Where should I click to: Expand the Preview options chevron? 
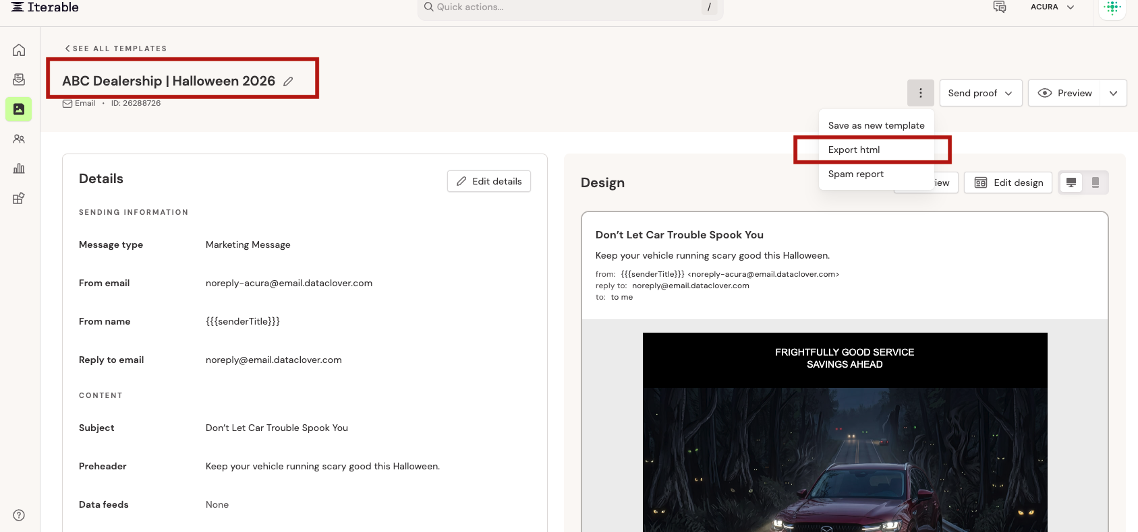[1114, 93]
